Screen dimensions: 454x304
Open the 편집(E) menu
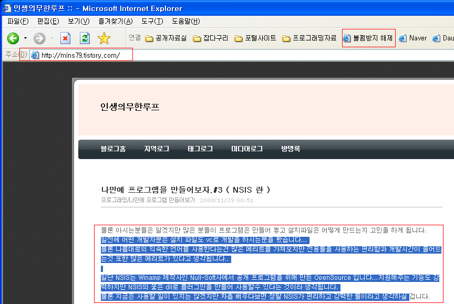coord(48,21)
